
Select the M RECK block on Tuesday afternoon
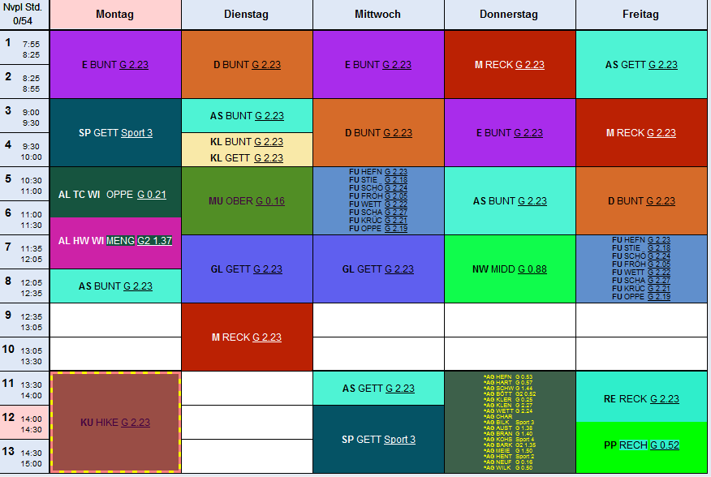point(247,337)
